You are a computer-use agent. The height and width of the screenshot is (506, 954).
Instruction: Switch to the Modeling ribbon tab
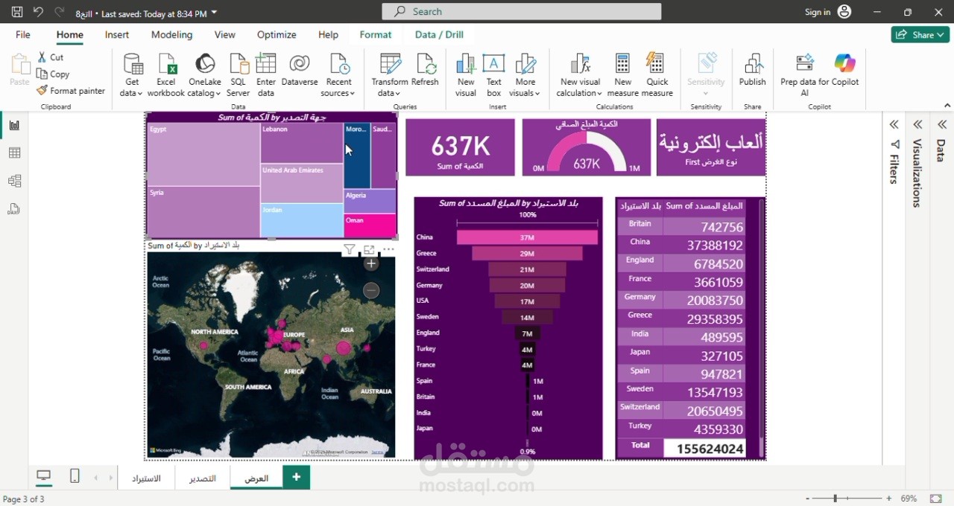click(x=171, y=34)
